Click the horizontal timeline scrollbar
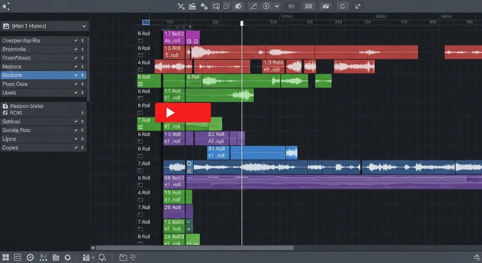Image resolution: width=482 pixels, height=263 pixels. [x=194, y=248]
